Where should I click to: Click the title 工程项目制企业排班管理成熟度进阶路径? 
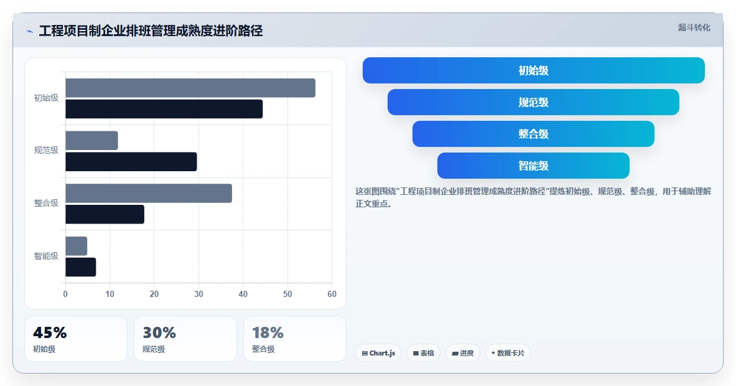(151, 31)
